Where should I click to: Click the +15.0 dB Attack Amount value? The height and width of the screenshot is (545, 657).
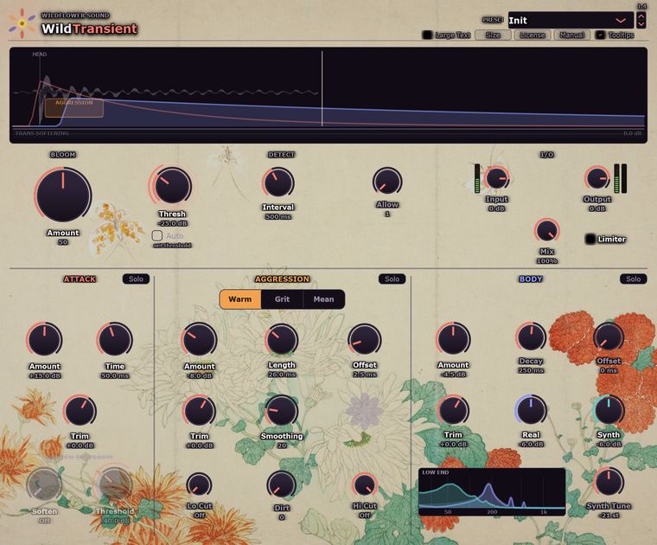pyautogui.click(x=44, y=375)
